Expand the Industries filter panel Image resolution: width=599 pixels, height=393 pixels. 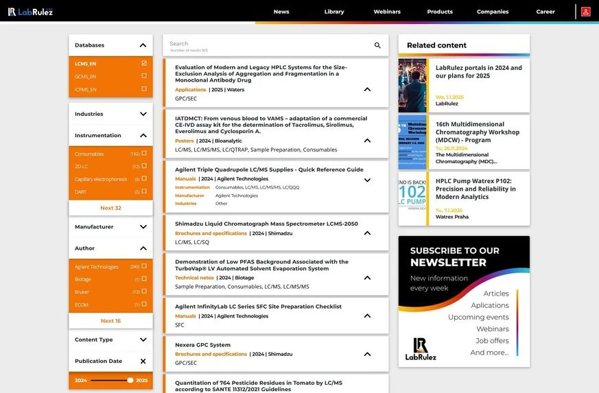143,114
